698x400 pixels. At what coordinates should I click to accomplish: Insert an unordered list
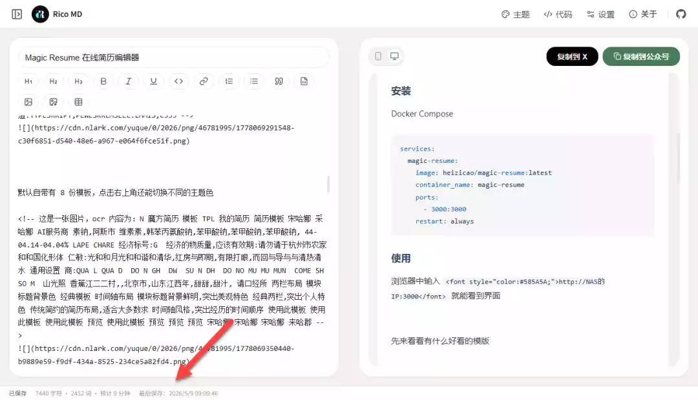coord(254,81)
